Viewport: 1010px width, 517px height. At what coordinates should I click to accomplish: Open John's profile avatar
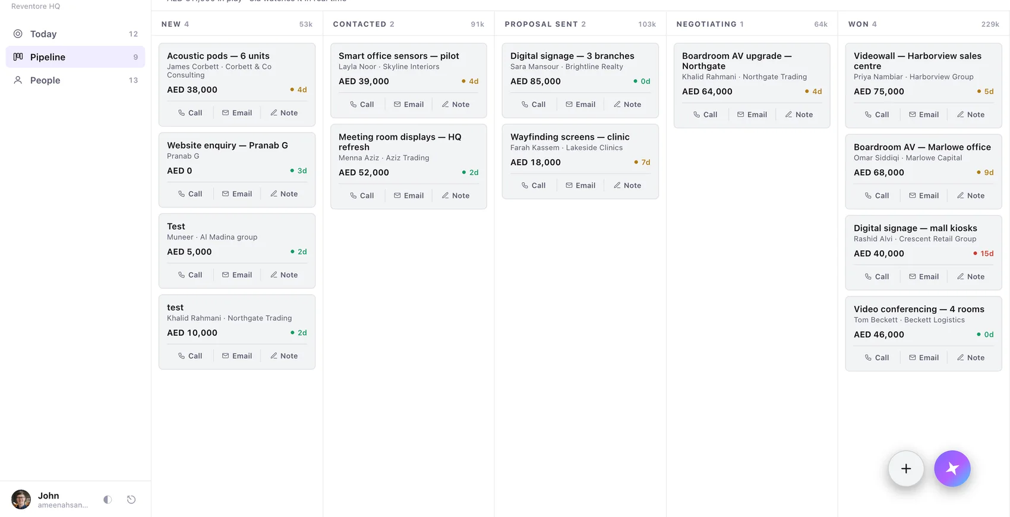click(21, 500)
